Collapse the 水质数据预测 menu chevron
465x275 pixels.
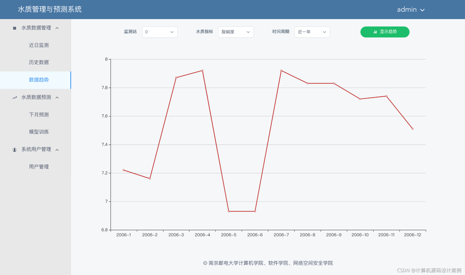[57, 98]
